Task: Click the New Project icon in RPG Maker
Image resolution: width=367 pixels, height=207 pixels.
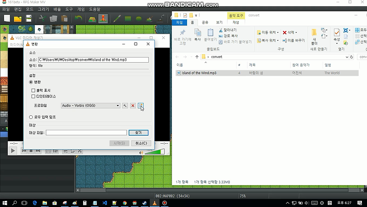Action: [x=7, y=18]
